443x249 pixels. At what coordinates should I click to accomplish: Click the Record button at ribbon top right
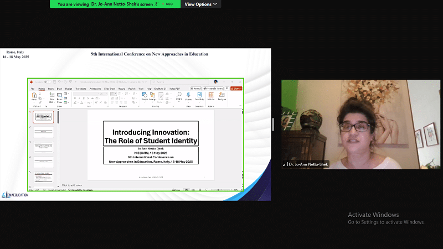195,88
